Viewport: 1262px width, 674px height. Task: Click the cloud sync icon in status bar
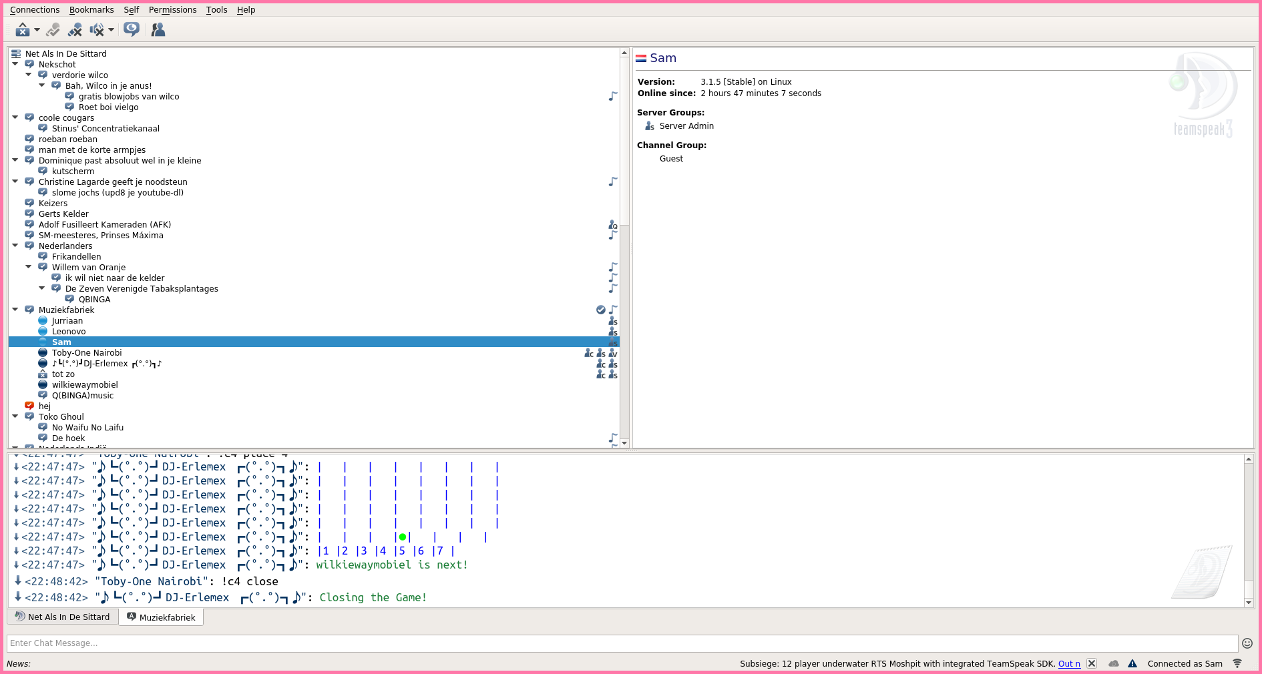tap(1114, 663)
